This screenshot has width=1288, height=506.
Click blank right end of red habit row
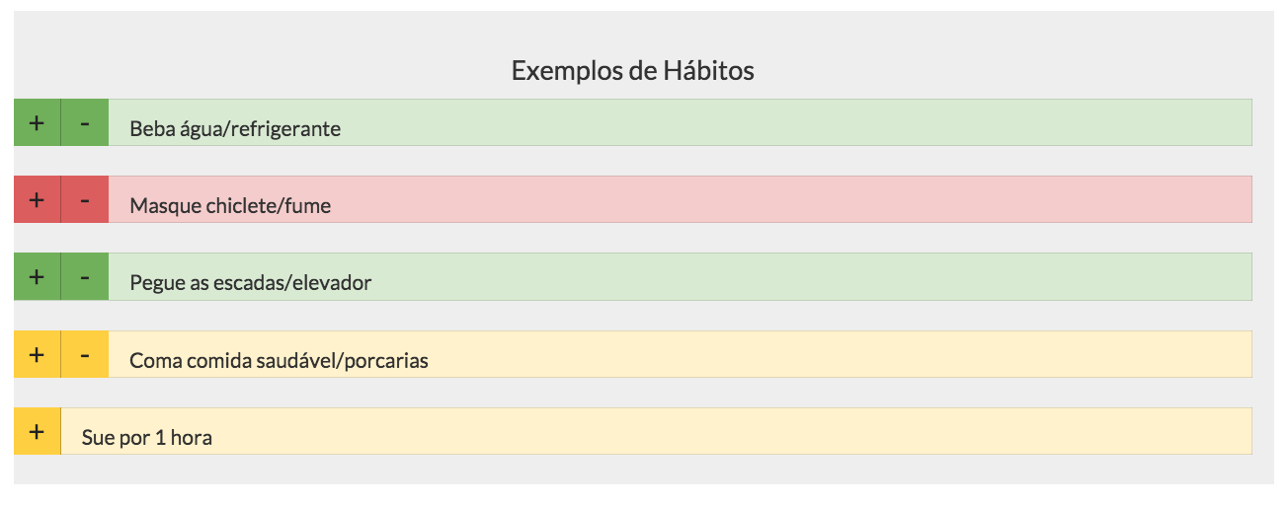tap(1136, 199)
